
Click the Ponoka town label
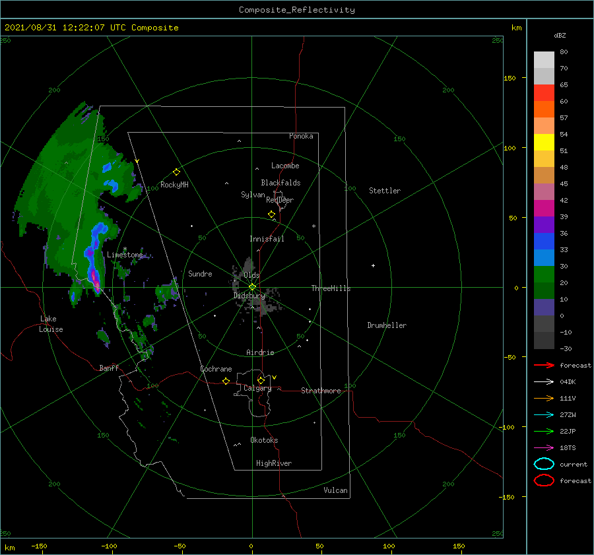click(301, 136)
